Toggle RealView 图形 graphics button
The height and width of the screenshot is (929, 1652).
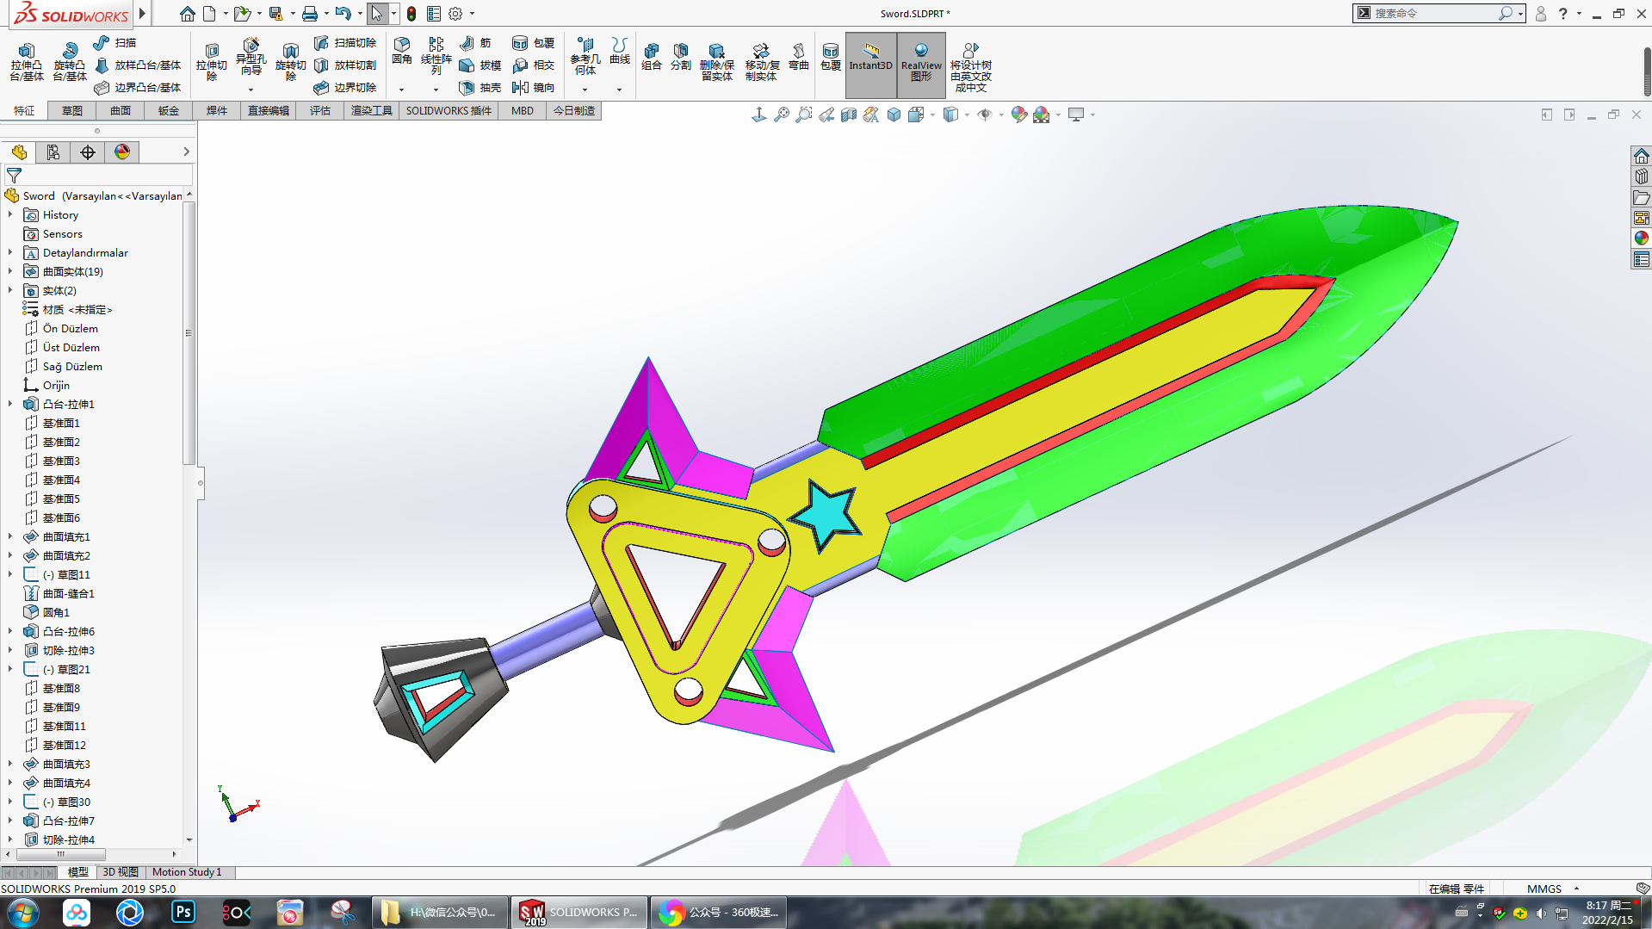(x=921, y=65)
